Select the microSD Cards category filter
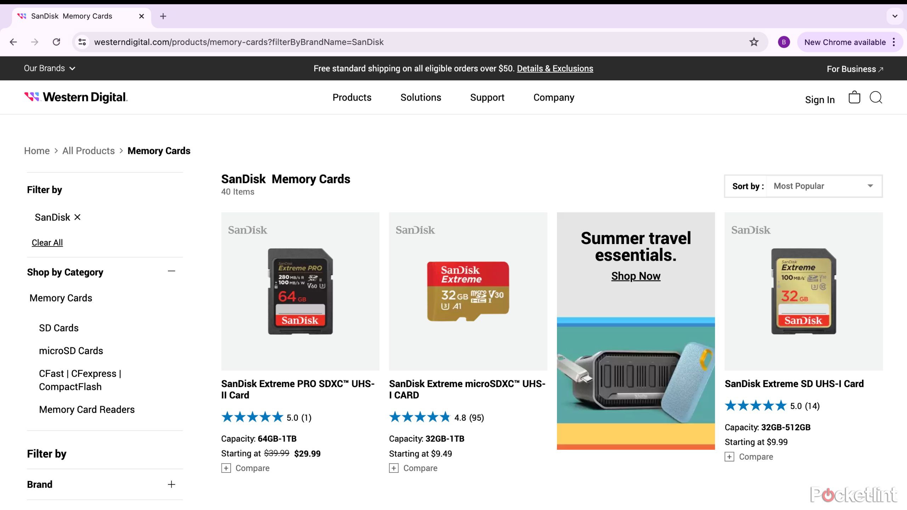 coord(71,350)
